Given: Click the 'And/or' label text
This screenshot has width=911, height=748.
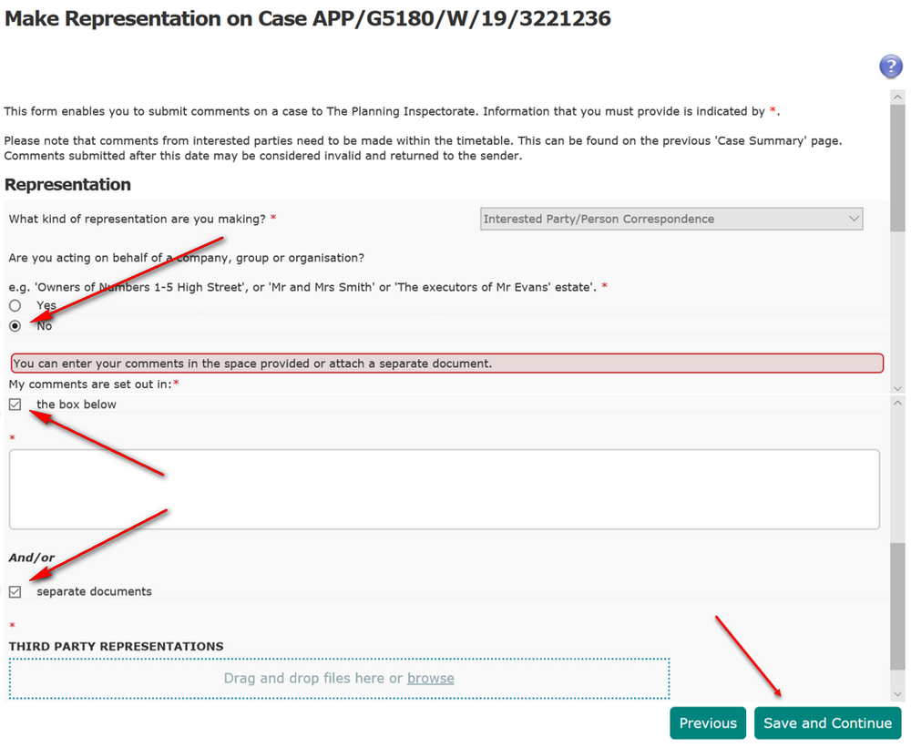Looking at the screenshot, I should [31, 558].
